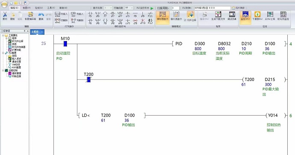The height and width of the screenshot is (155, 295).
Task: Open the display ratio (显示比例) dropdown
Action: (108, 8)
